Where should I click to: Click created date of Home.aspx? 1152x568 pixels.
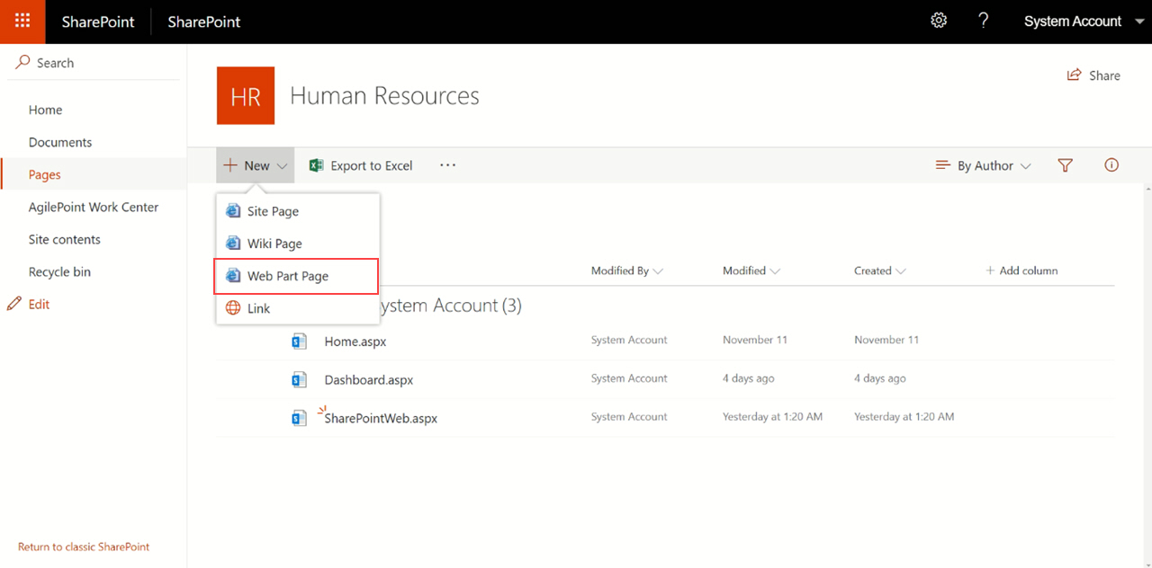tap(886, 340)
